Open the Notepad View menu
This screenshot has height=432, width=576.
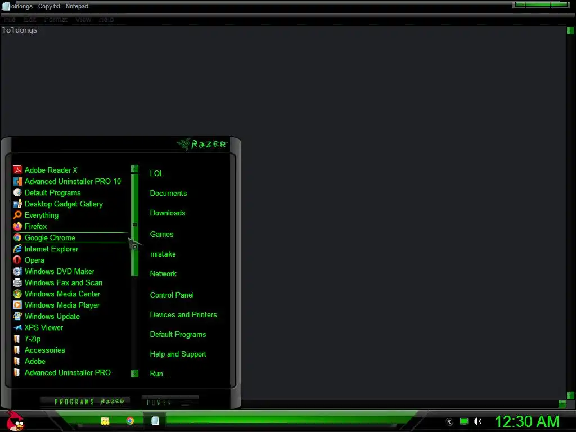(x=83, y=20)
